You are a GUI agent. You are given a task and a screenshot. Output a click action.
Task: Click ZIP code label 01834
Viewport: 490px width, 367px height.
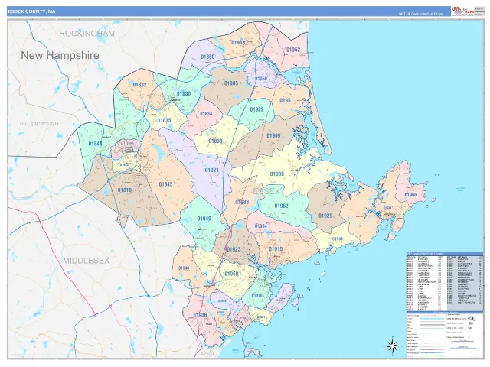click(x=206, y=114)
